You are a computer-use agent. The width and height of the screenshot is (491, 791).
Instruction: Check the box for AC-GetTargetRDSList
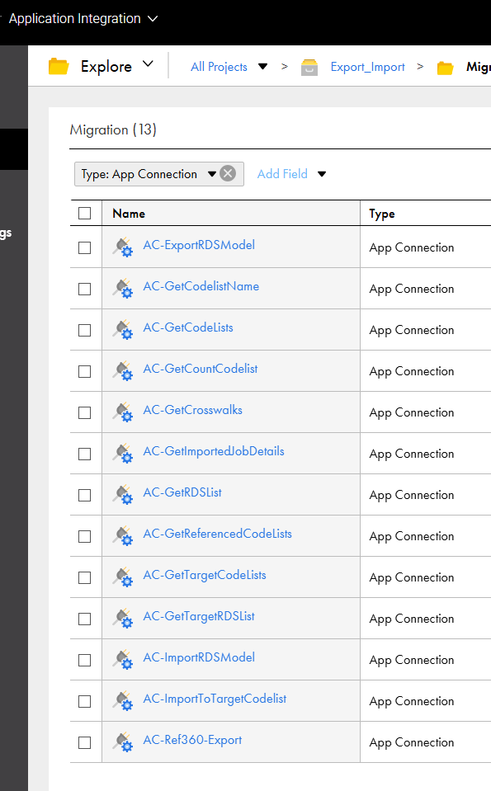coord(85,619)
